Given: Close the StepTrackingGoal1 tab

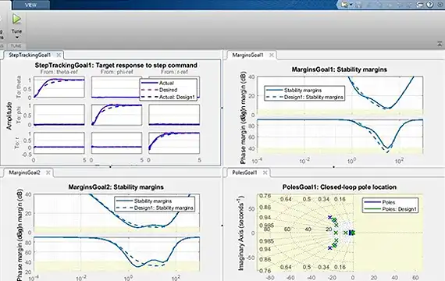Looking at the screenshot, I should tap(59, 55).
